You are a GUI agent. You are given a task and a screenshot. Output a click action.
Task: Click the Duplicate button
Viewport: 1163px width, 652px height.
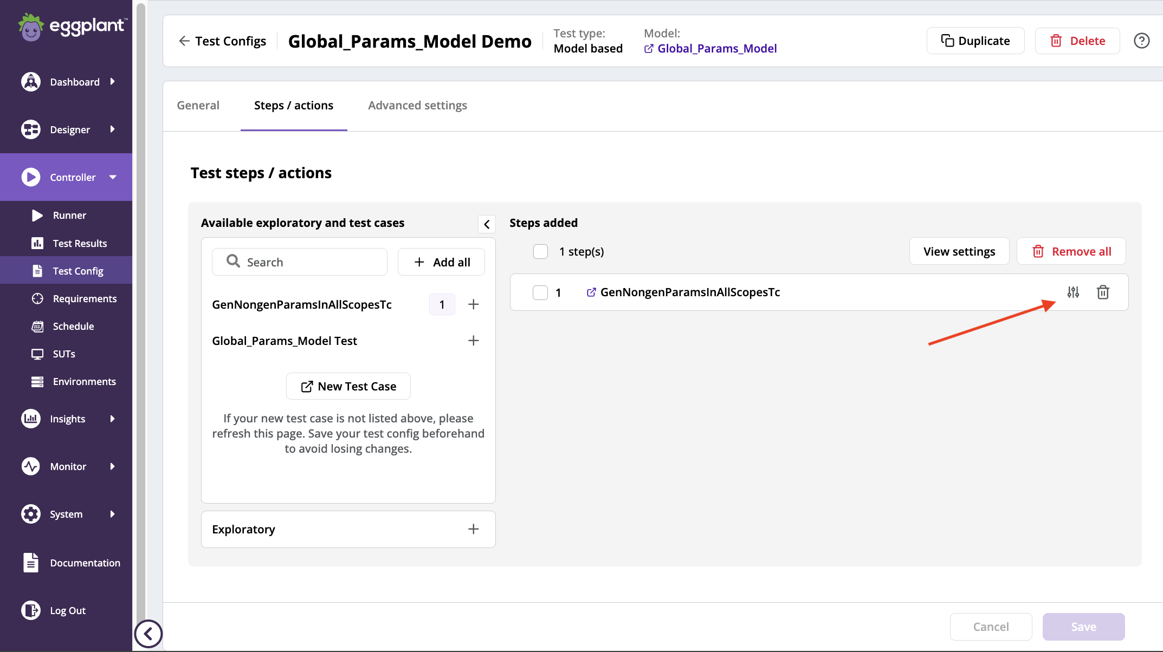click(975, 40)
